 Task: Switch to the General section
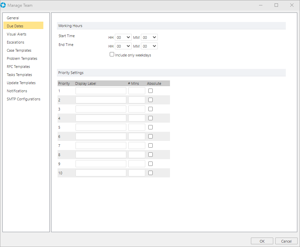[x=13, y=18]
